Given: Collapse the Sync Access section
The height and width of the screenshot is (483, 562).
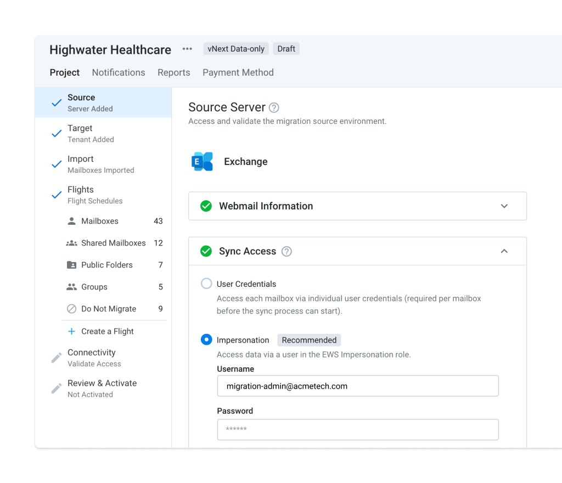Looking at the screenshot, I should 504,251.
